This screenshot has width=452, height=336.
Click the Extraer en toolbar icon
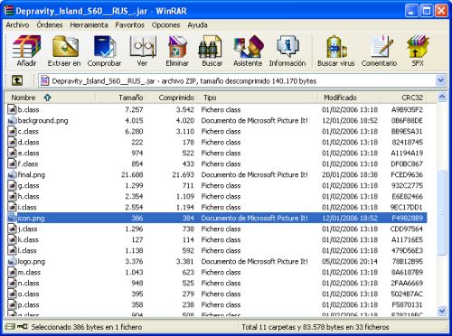tap(65, 47)
